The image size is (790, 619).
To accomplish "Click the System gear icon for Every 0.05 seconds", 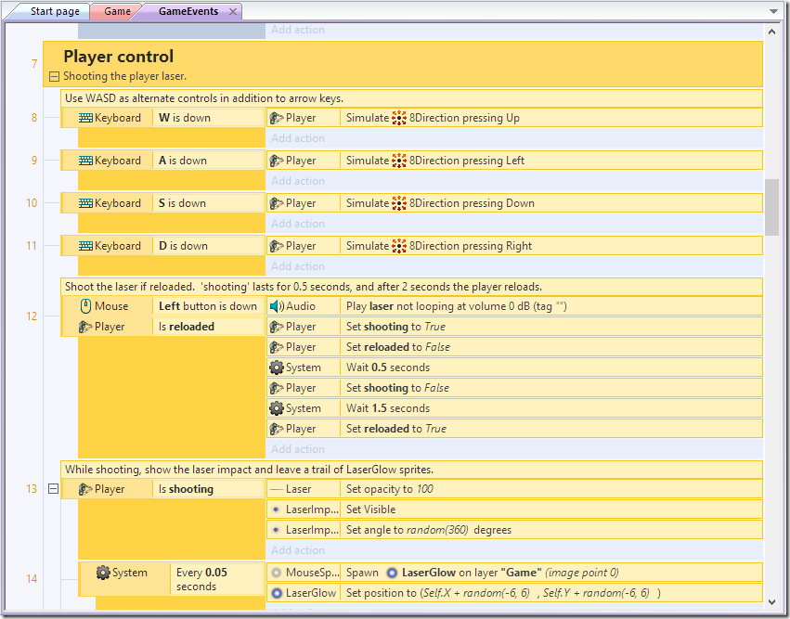I will (x=103, y=573).
